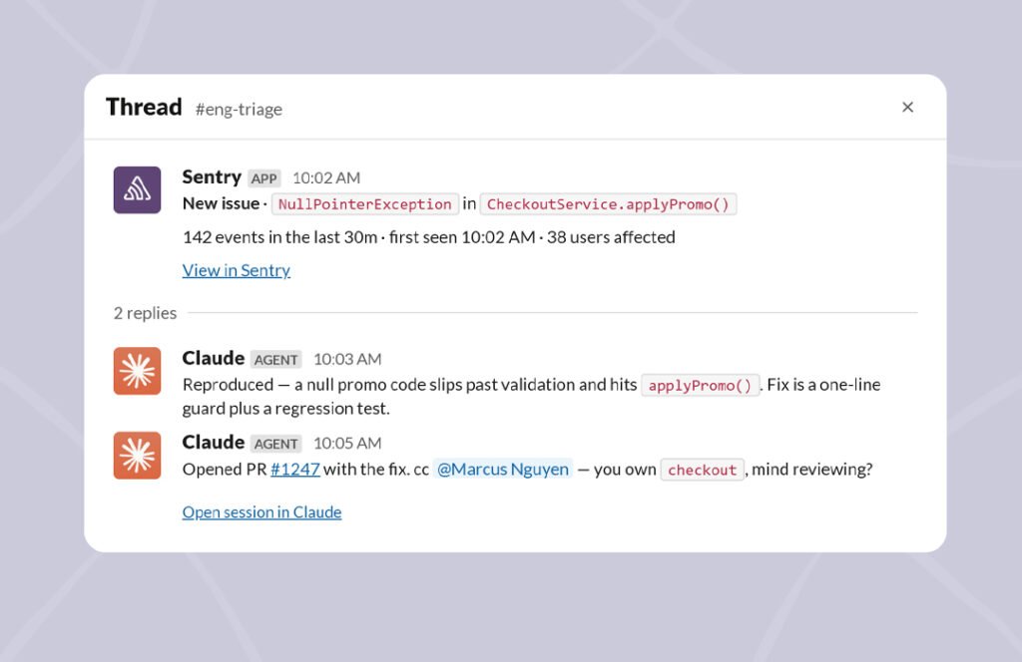Click the applyPromo() code in Claude's reply
Image resolution: width=1022 pixels, height=662 pixels.
(700, 386)
